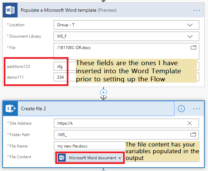
Task: Select the Location combo box 'Group - T'
Action: point(126,25)
